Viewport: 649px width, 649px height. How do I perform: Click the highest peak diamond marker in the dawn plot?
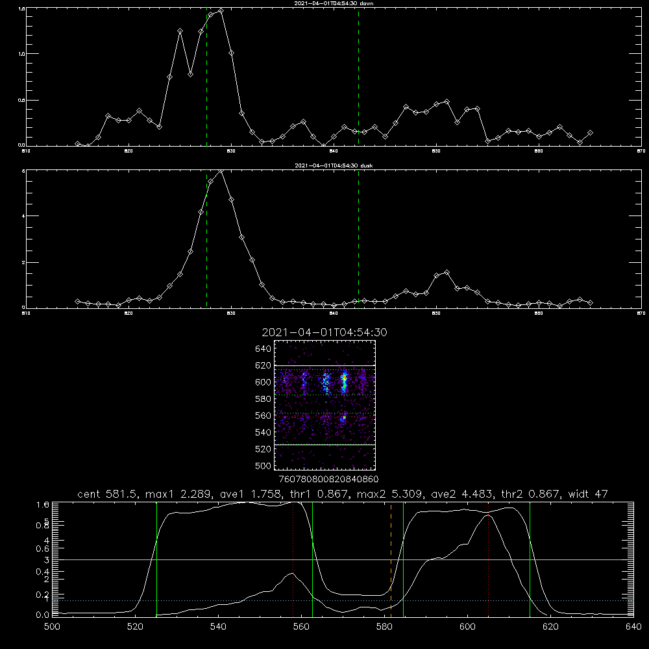tap(221, 11)
